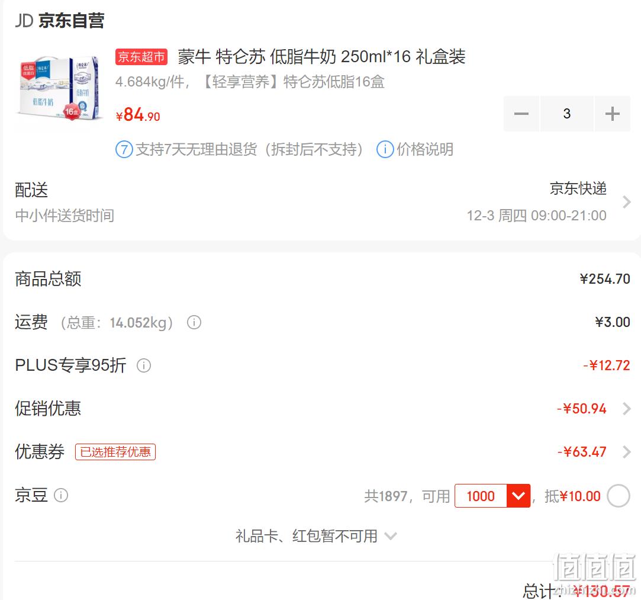Click the PLUS discount amount -¥12.72
The image size is (641, 600).
tap(607, 365)
